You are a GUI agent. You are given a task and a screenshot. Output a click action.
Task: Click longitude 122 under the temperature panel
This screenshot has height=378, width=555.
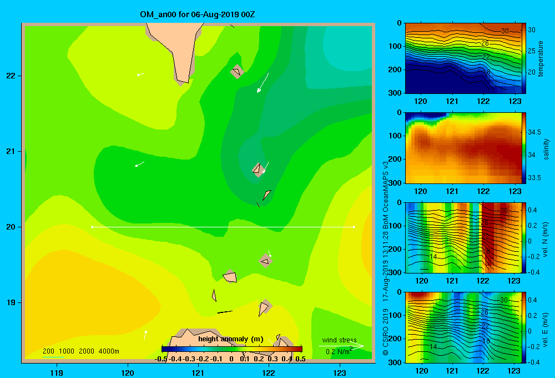483,101
